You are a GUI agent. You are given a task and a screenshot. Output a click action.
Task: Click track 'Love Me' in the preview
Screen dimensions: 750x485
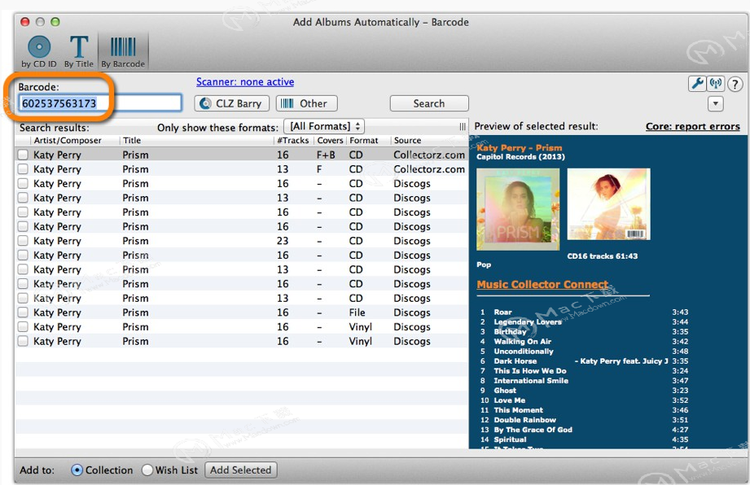click(x=510, y=400)
